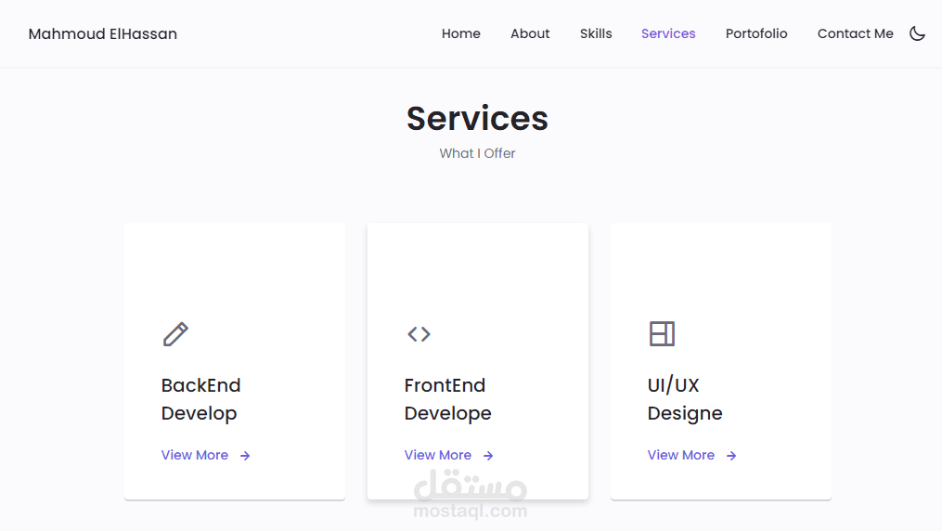Click the arrow beside FrontEnd's View More
The width and height of the screenshot is (942, 531).
click(x=488, y=456)
